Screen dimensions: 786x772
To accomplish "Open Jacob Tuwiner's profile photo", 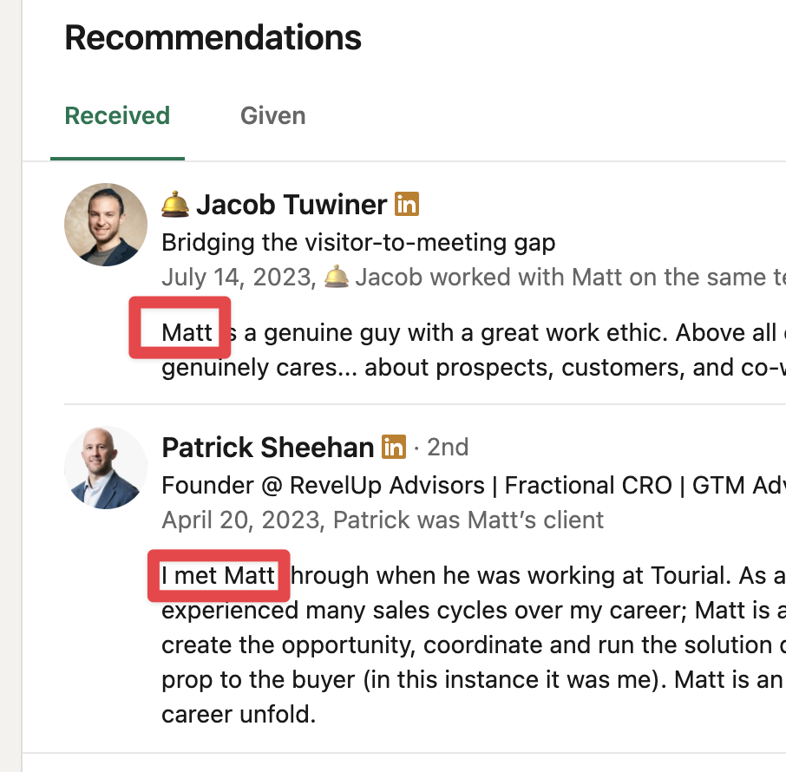I will 106,225.
